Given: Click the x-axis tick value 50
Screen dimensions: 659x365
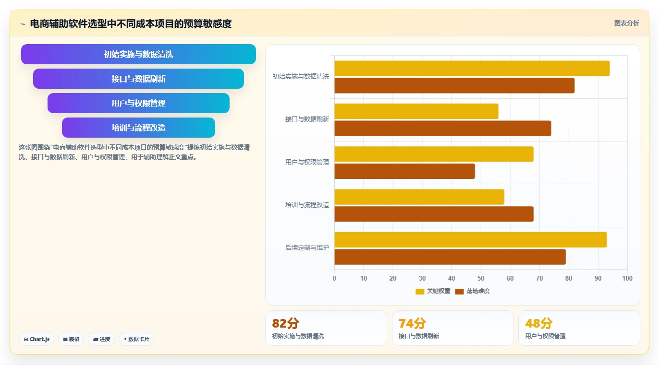Looking at the screenshot, I should (x=481, y=279).
